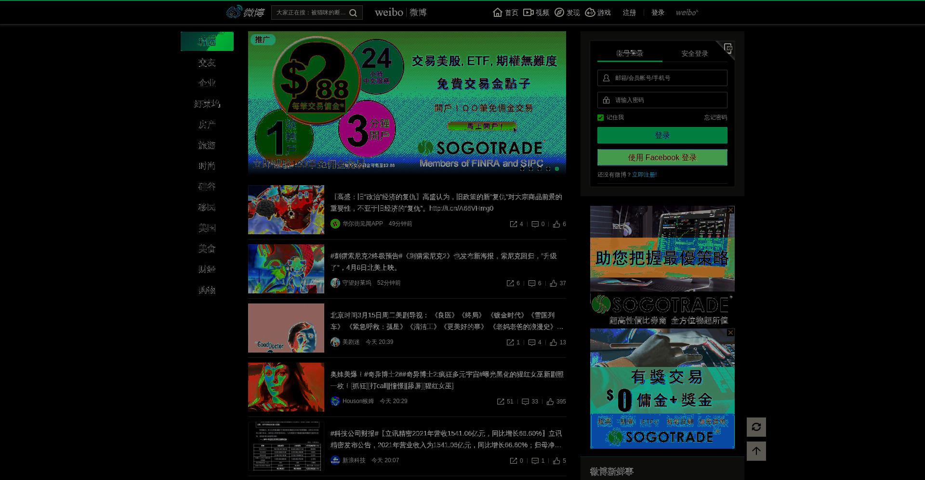Viewport: 925px width, 480px height.
Task: Jump to top with the up-arrow button
Action: click(x=756, y=451)
